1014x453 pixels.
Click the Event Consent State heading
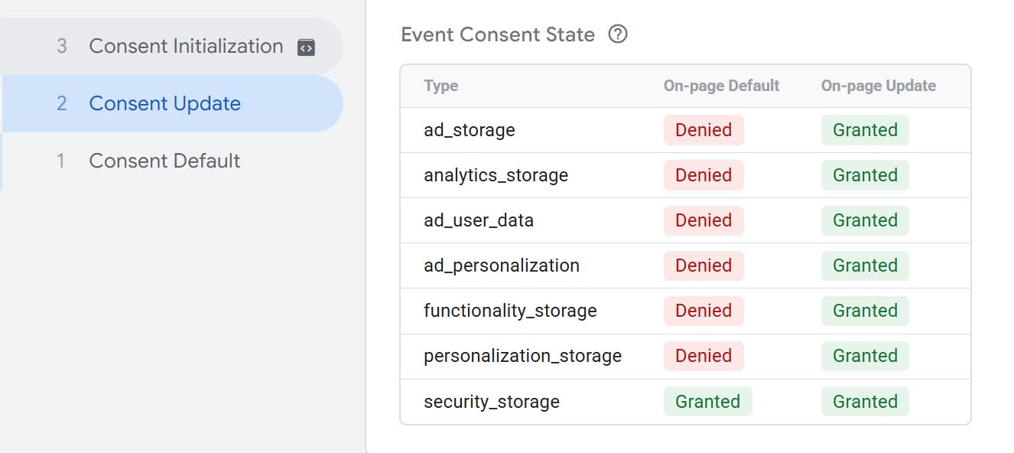point(498,34)
